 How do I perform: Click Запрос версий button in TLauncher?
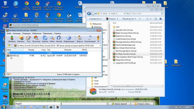[x=119, y=104]
